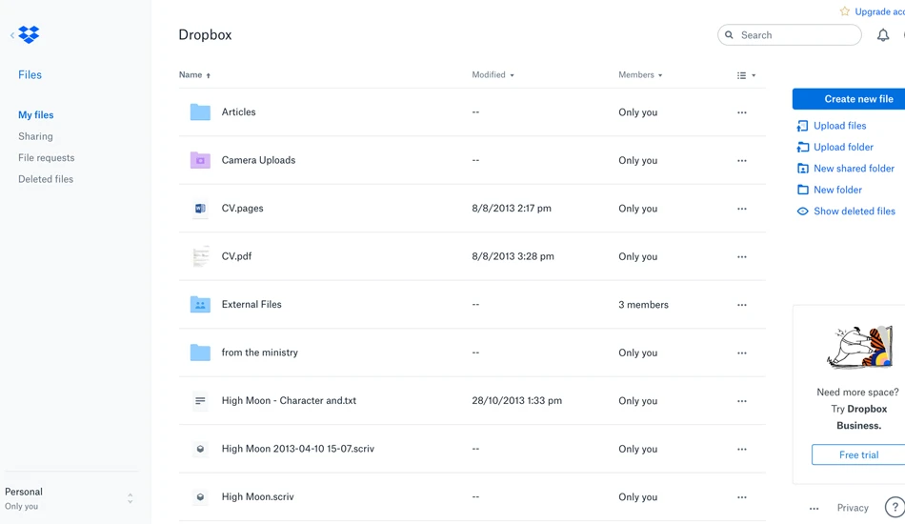Expand the Members column dropdown

pos(640,75)
